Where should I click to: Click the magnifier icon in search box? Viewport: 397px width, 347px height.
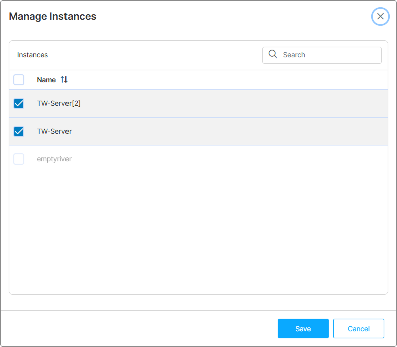[x=273, y=54]
